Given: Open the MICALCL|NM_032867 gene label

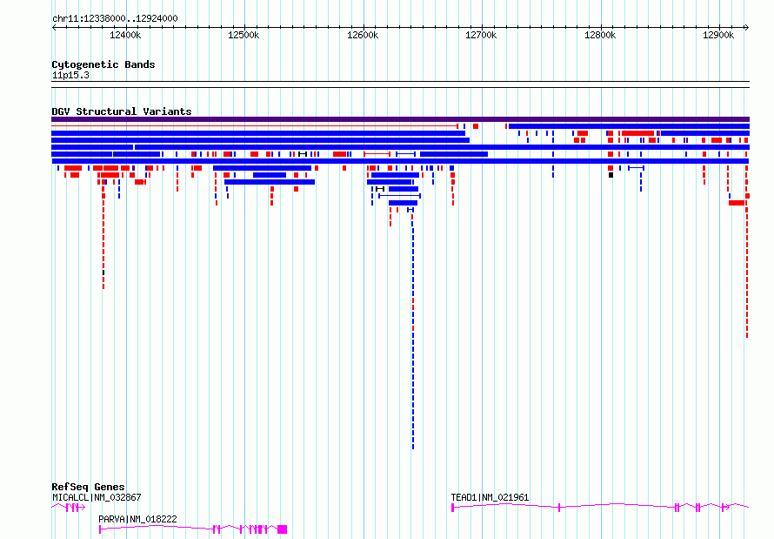Looking at the screenshot, I should (97, 497).
